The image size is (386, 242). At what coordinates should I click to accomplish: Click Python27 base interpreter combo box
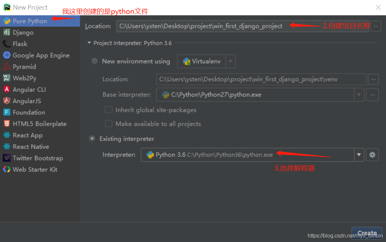[x=260, y=94]
